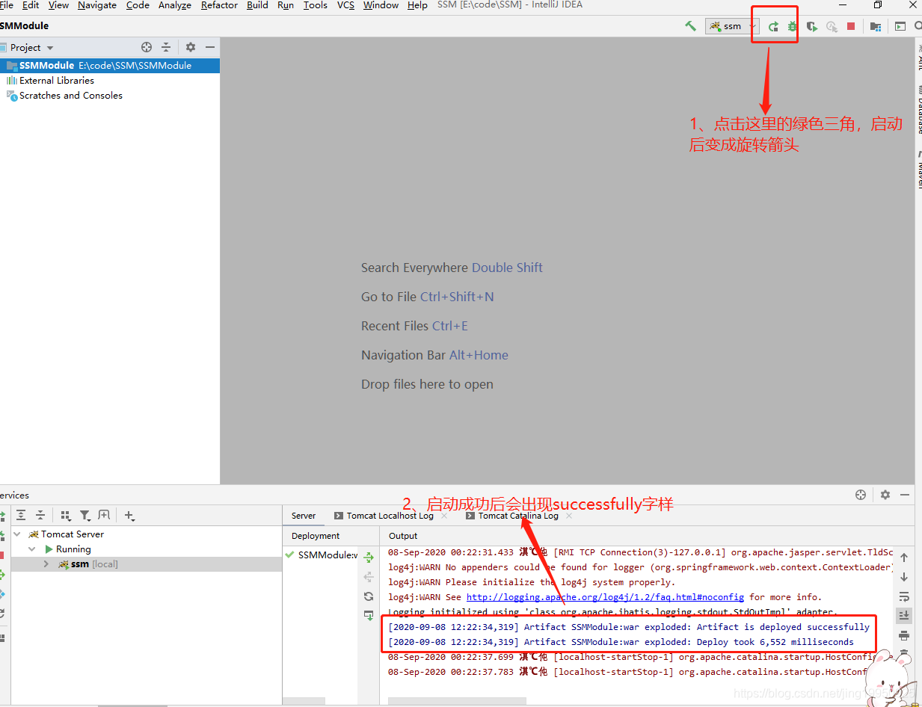Screen dimensions: 922x707
Task: Close the Tomcat Catalina Log tab
Action: [x=569, y=516]
